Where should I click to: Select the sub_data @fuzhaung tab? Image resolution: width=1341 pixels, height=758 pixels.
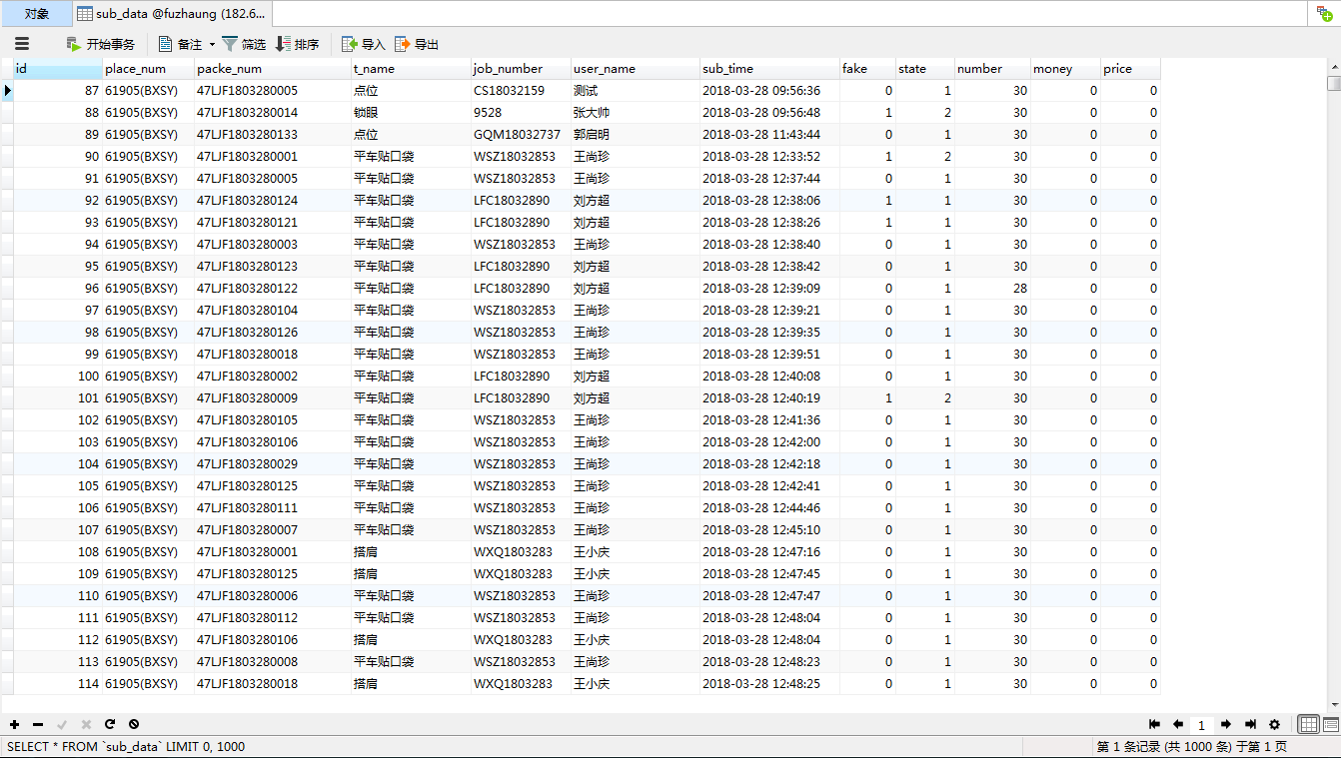[x=172, y=14]
